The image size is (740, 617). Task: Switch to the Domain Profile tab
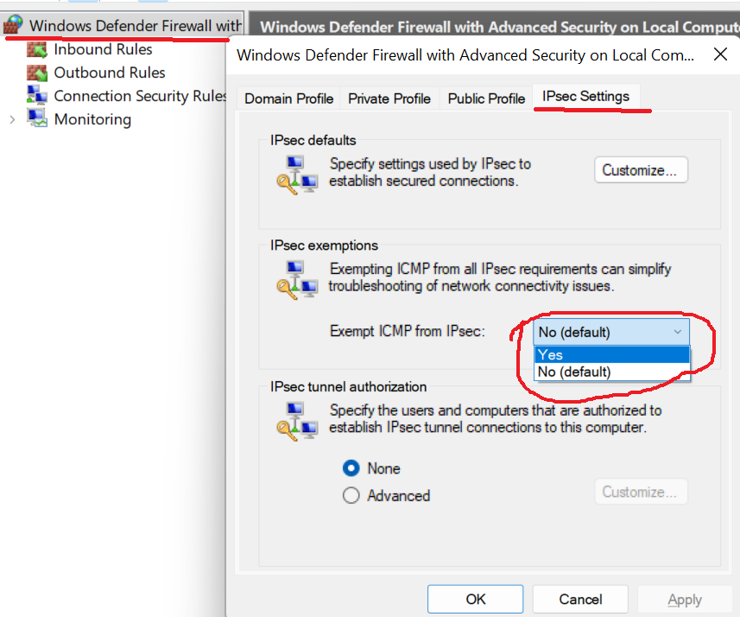(288, 99)
